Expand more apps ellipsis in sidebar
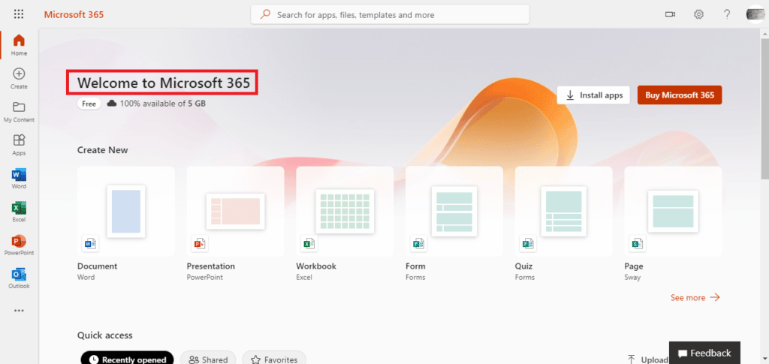The height and width of the screenshot is (364, 769). click(x=19, y=310)
